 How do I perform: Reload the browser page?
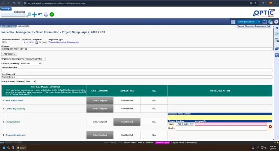[x=14, y=3]
